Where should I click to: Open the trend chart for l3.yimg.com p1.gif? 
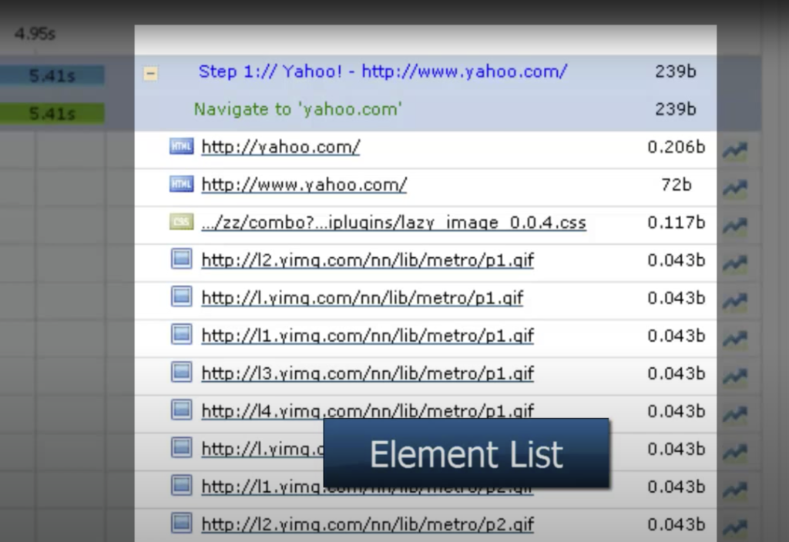pos(735,376)
